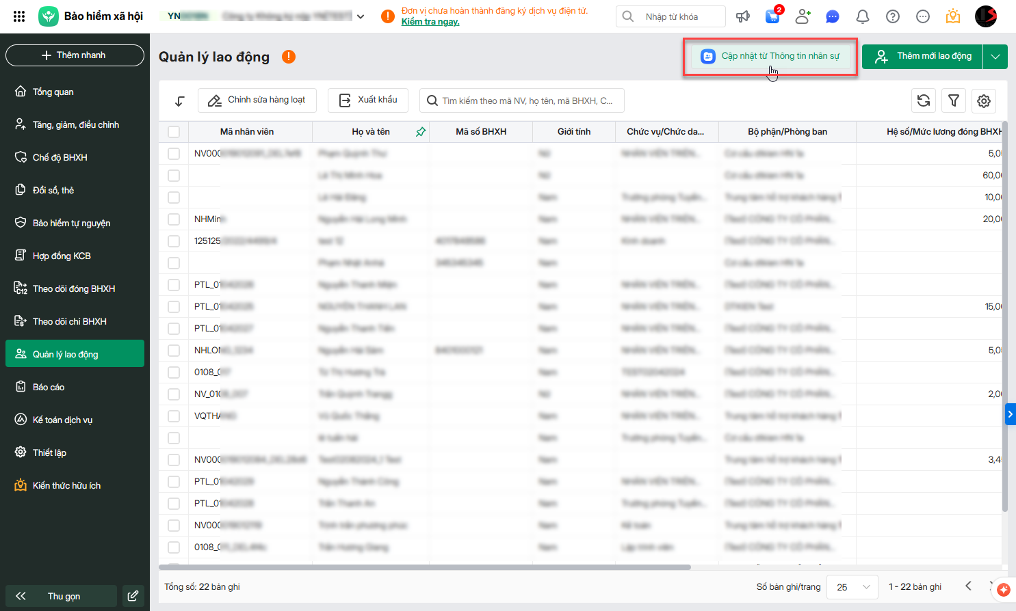Viewport: 1016px width, 611px height.
Task: Open the records per page dropdown
Action: click(x=852, y=587)
